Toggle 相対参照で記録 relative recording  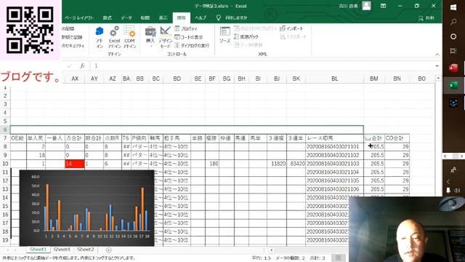click(72, 37)
